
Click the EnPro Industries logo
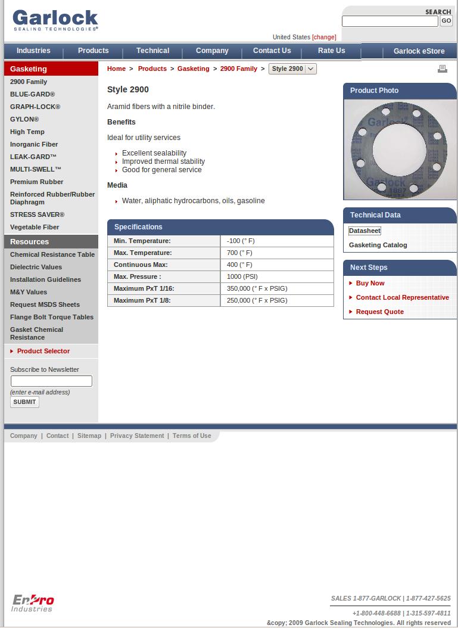32,603
